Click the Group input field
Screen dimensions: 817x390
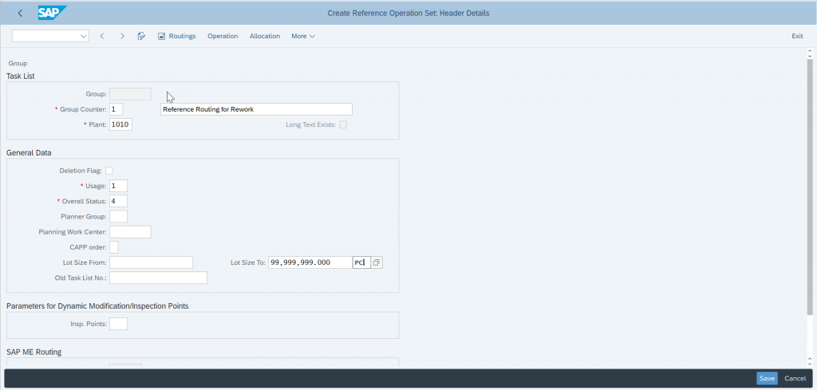pyautogui.click(x=130, y=94)
